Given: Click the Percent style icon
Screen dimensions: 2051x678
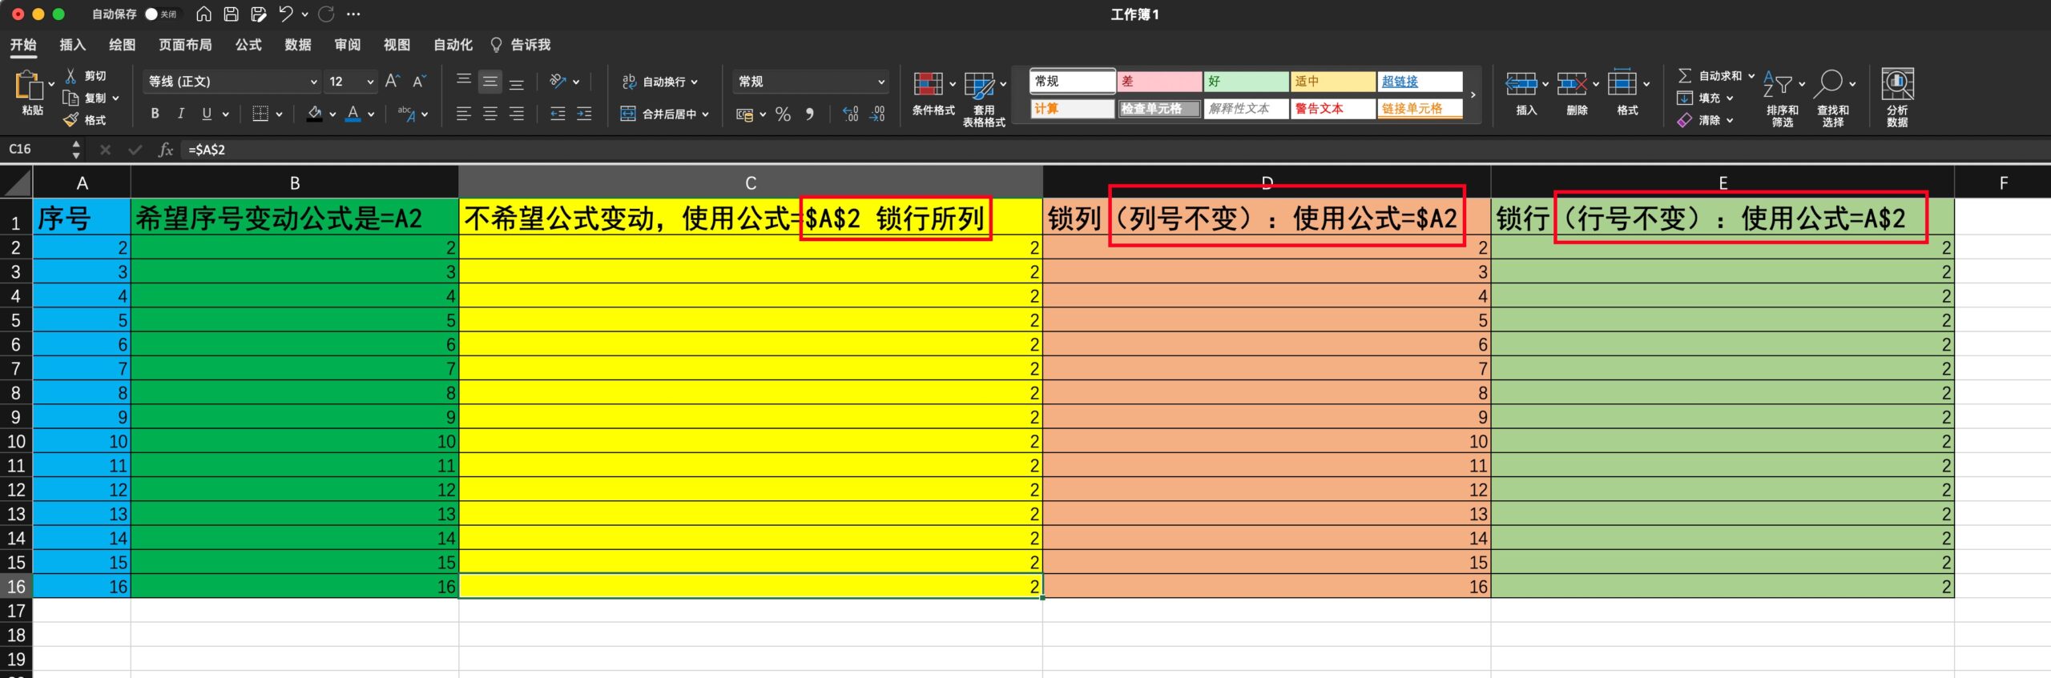Looking at the screenshot, I should (783, 114).
